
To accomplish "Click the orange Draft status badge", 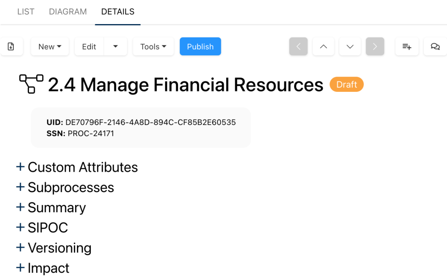I will [346, 85].
